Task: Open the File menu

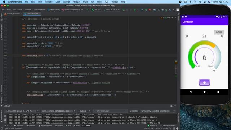Action: click(x=27, y=2)
